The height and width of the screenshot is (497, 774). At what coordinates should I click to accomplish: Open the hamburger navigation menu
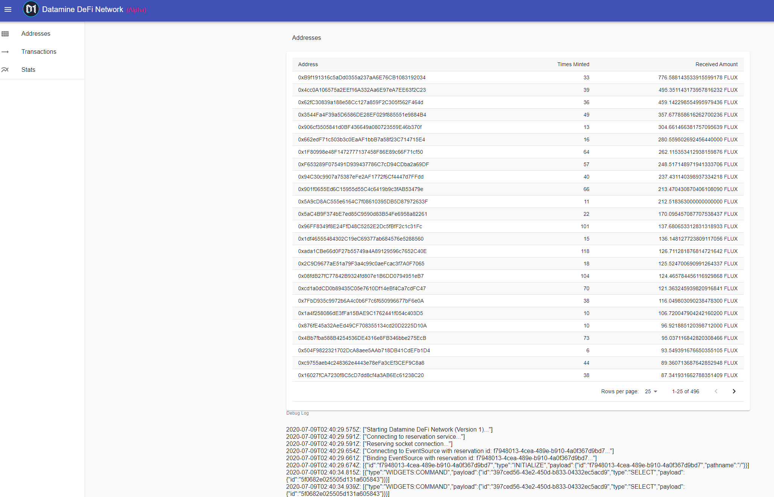pyautogui.click(x=8, y=9)
